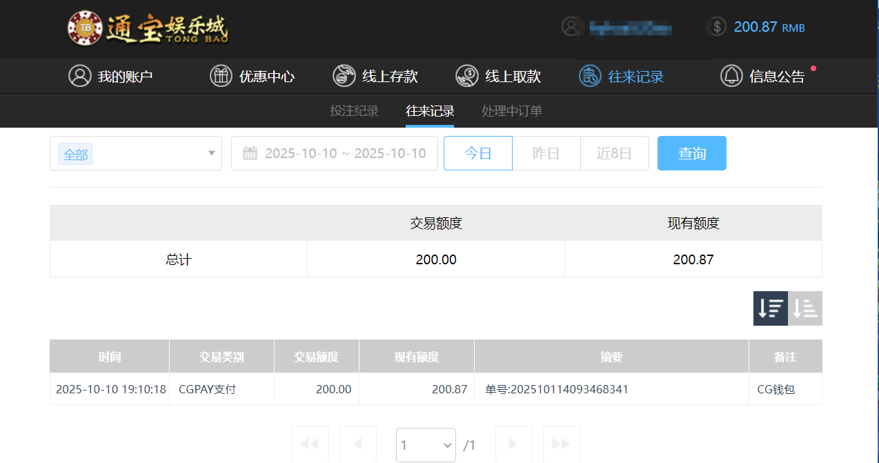Viewport: 879px width, 463px height.
Task: Toggle the 近8日 date filter
Action: coord(614,153)
